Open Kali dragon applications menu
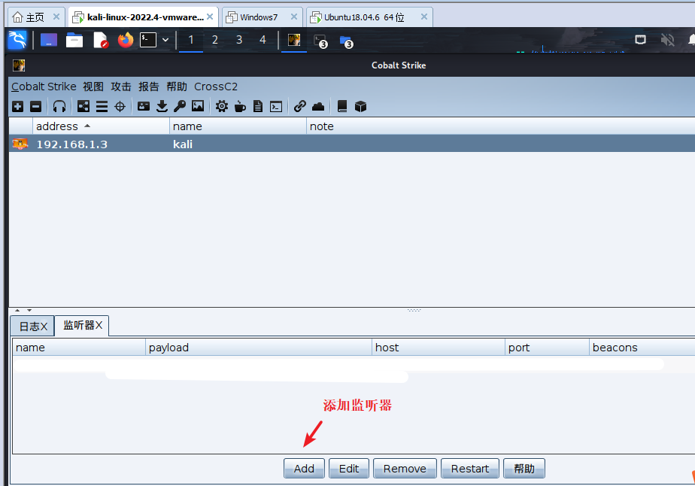The height and width of the screenshot is (486, 695). click(18, 41)
